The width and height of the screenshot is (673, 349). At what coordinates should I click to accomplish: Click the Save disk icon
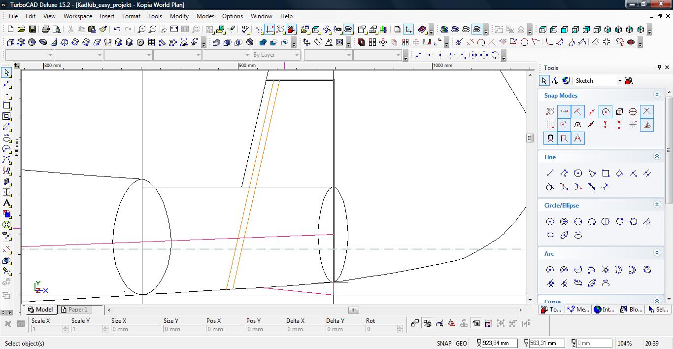[32, 30]
